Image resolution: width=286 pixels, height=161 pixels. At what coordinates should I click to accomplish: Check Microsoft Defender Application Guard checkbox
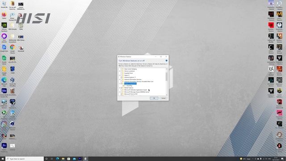pyautogui.click(x=122, y=90)
